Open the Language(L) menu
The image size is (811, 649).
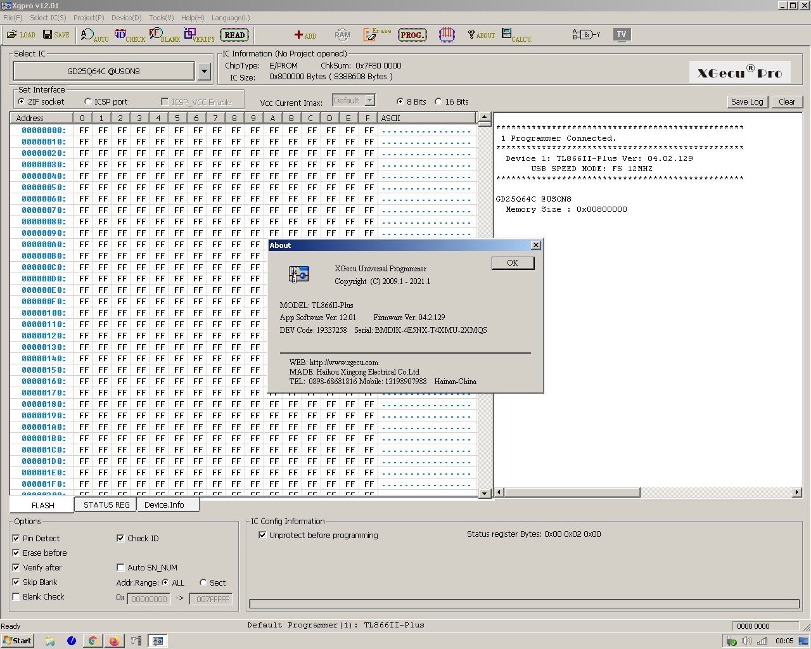(x=231, y=18)
